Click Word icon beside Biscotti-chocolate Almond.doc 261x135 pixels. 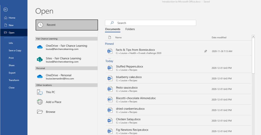[x=110, y=100]
